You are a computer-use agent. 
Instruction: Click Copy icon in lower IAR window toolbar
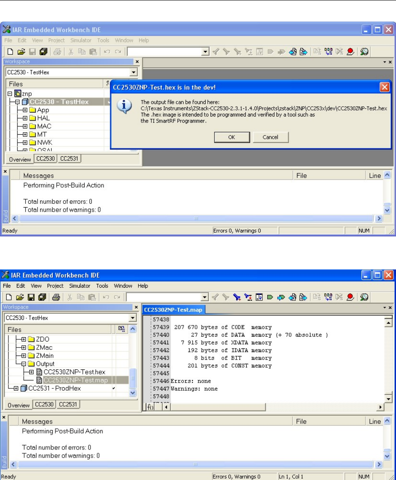click(x=81, y=297)
